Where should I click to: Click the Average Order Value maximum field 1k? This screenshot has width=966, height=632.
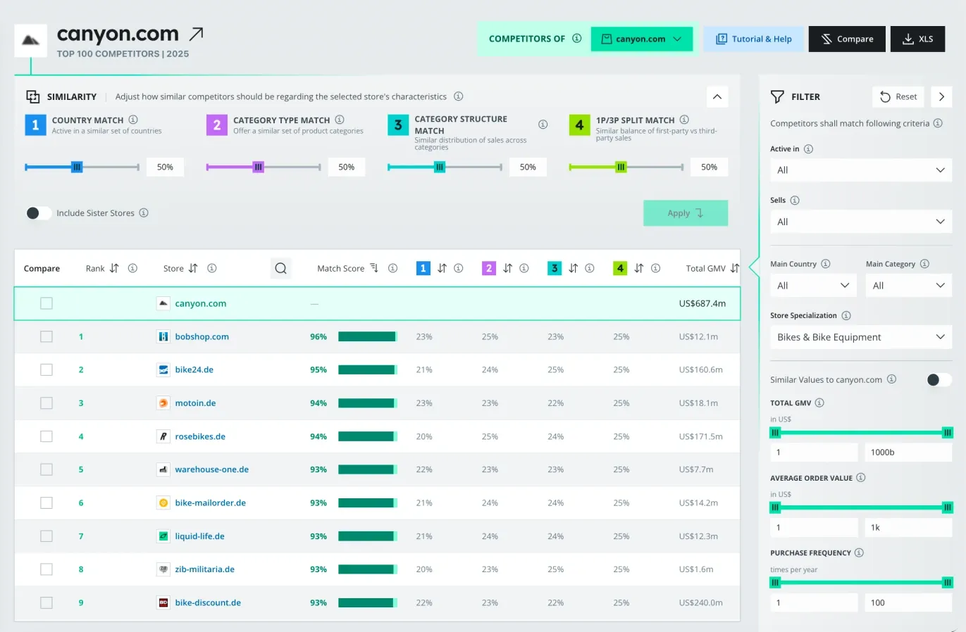click(x=908, y=527)
